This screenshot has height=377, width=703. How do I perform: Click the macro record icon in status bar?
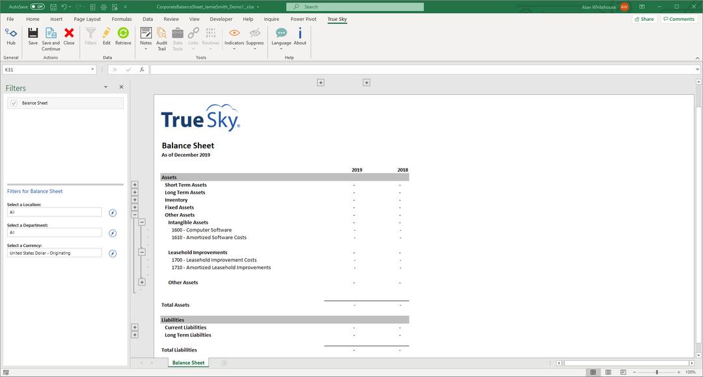click(x=6, y=372)
